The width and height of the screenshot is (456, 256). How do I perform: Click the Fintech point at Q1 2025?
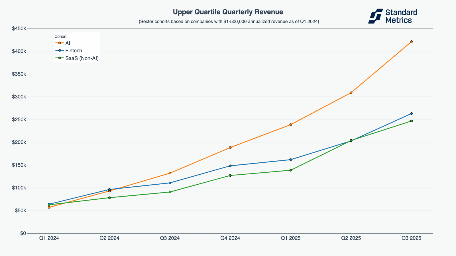click(290, 160)
